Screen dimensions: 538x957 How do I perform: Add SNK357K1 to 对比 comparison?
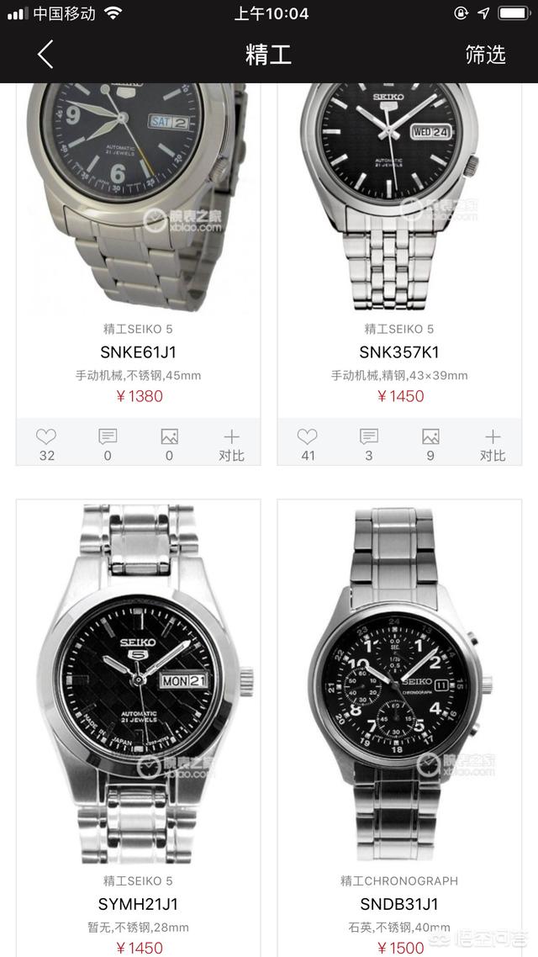493,444
